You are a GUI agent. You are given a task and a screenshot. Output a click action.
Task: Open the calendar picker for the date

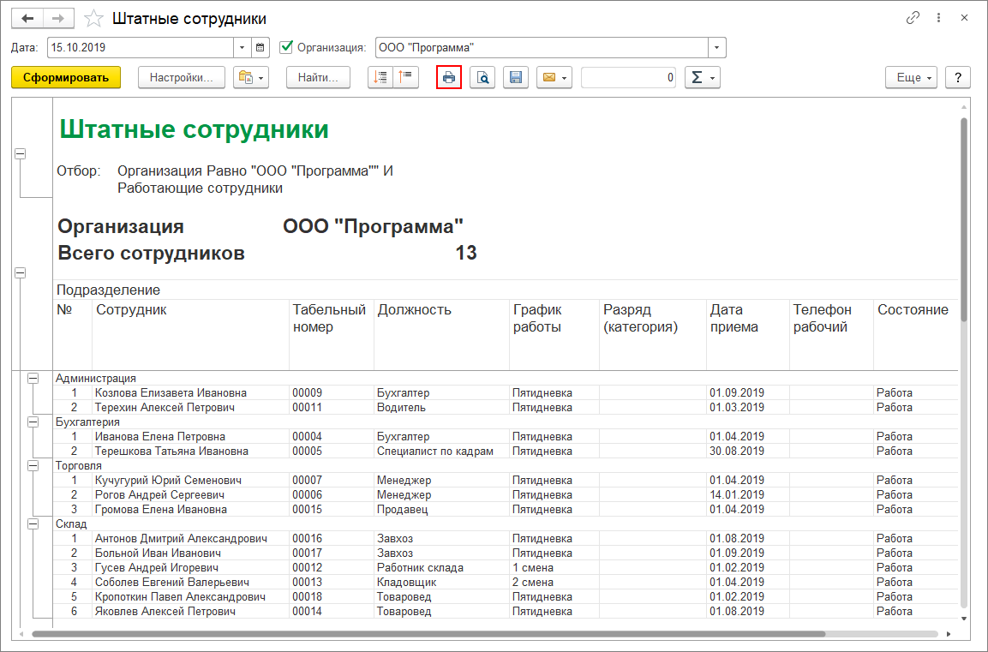click(260, 47)
